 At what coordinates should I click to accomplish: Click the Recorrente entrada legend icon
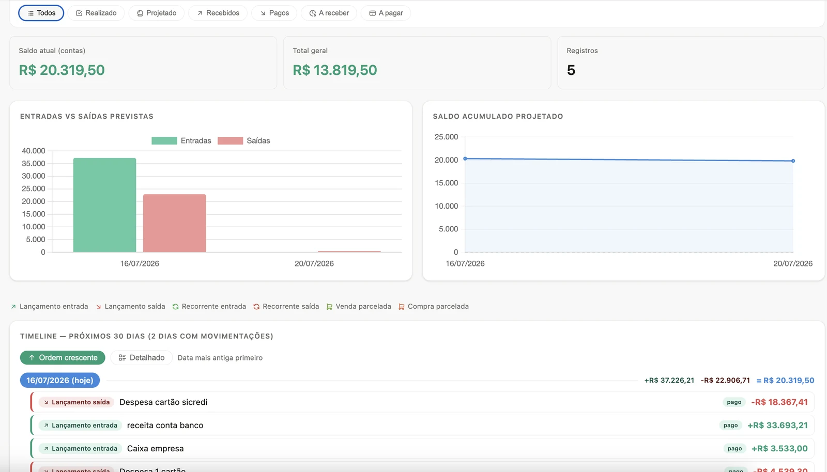[x=175, y=306]
